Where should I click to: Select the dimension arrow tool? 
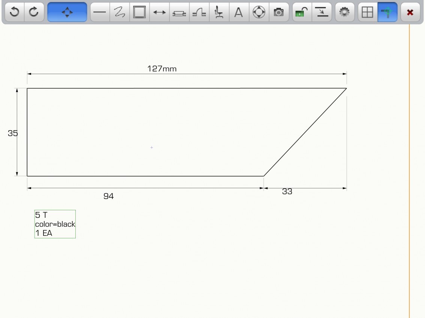click(159, 12)
